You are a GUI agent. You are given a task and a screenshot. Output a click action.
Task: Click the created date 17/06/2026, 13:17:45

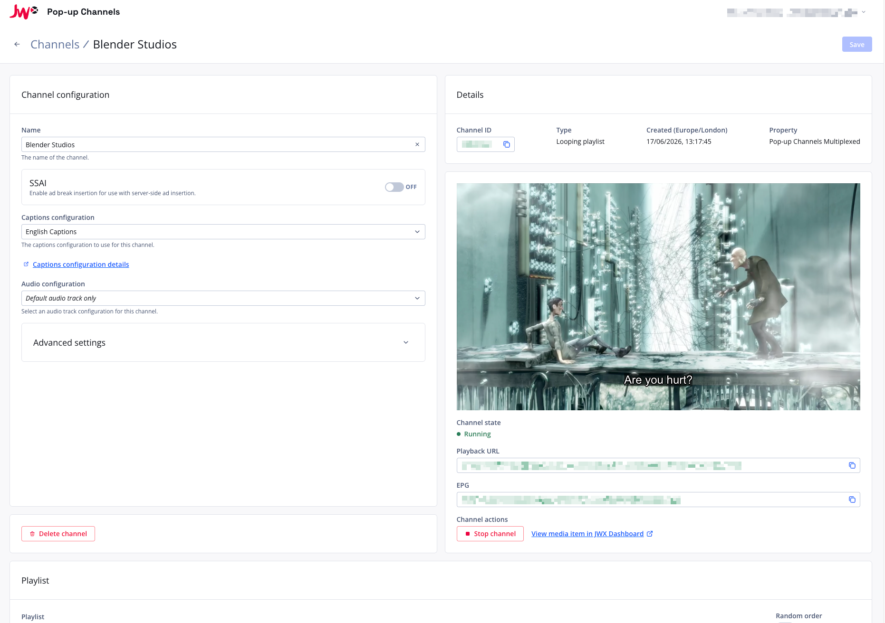679,142
